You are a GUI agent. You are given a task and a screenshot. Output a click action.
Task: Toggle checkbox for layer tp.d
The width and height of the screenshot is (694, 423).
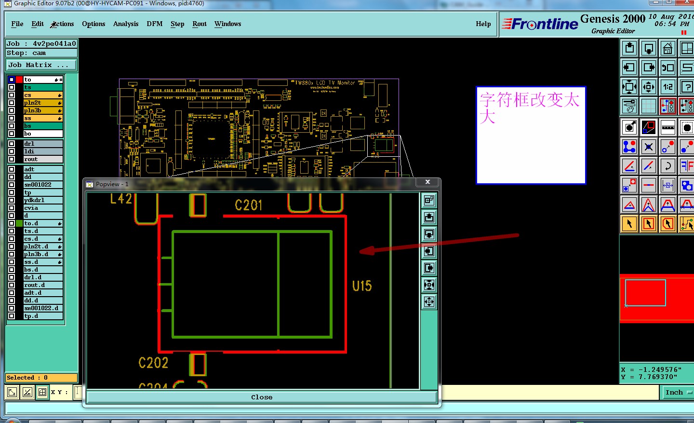pos(11,316)
